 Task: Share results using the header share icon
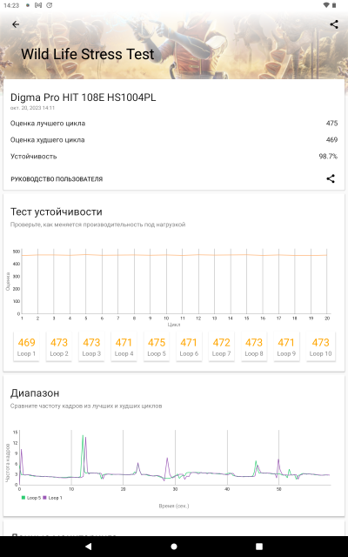click(334, 24)
